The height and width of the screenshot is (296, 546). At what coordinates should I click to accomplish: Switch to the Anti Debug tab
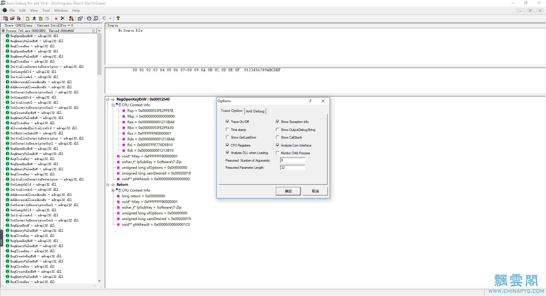[x=255, y=111]
